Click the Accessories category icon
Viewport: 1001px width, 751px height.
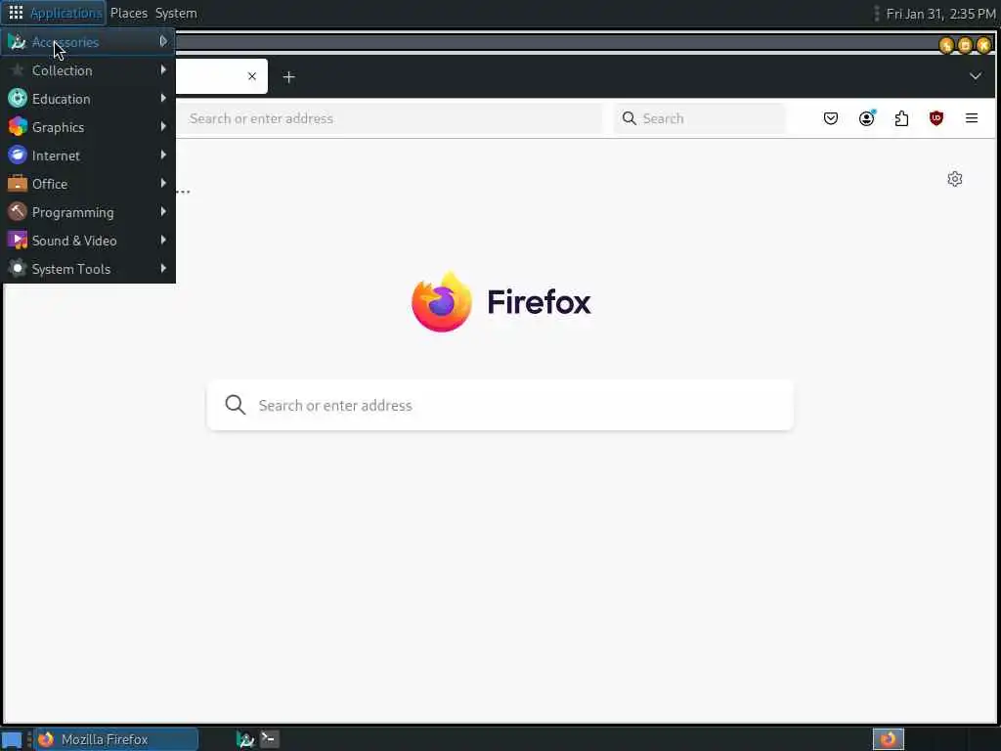[18, 42]
